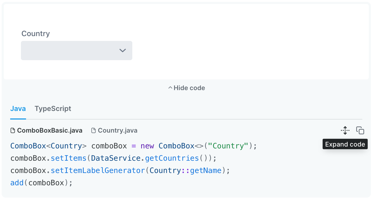Click the upward caret next to Hide code
Viewport: 372px width, 200px height.
click(x=170, y=88)
